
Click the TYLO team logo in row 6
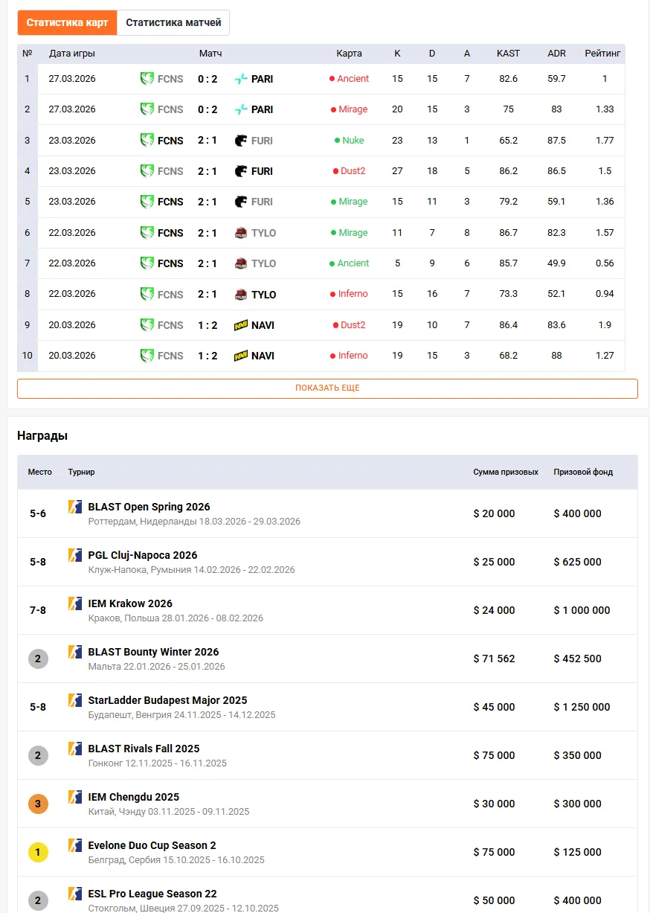[x=241, y=233]
